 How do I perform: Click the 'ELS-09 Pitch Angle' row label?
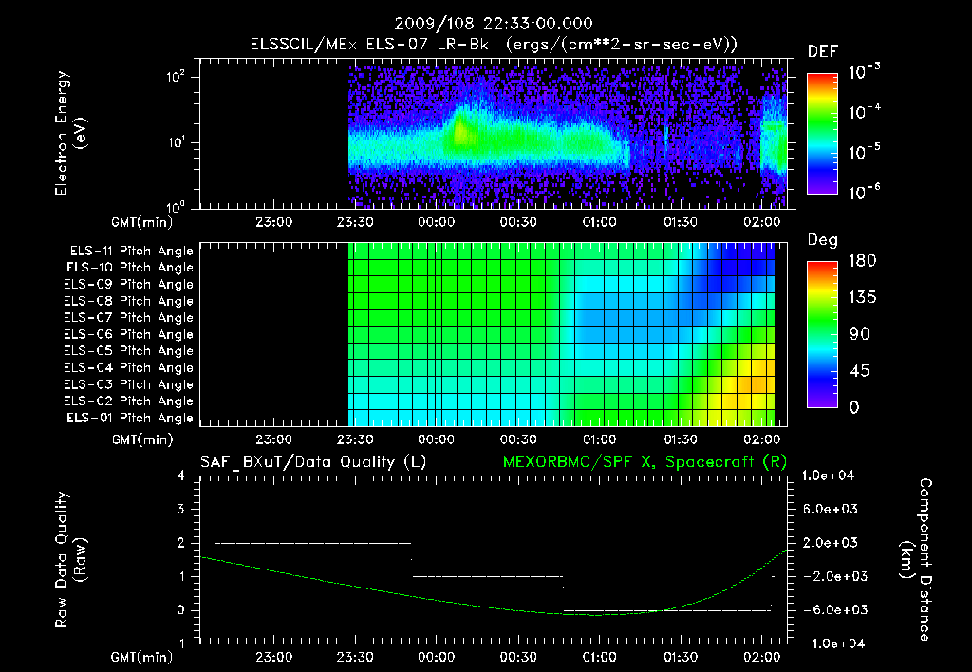[128, 285]
